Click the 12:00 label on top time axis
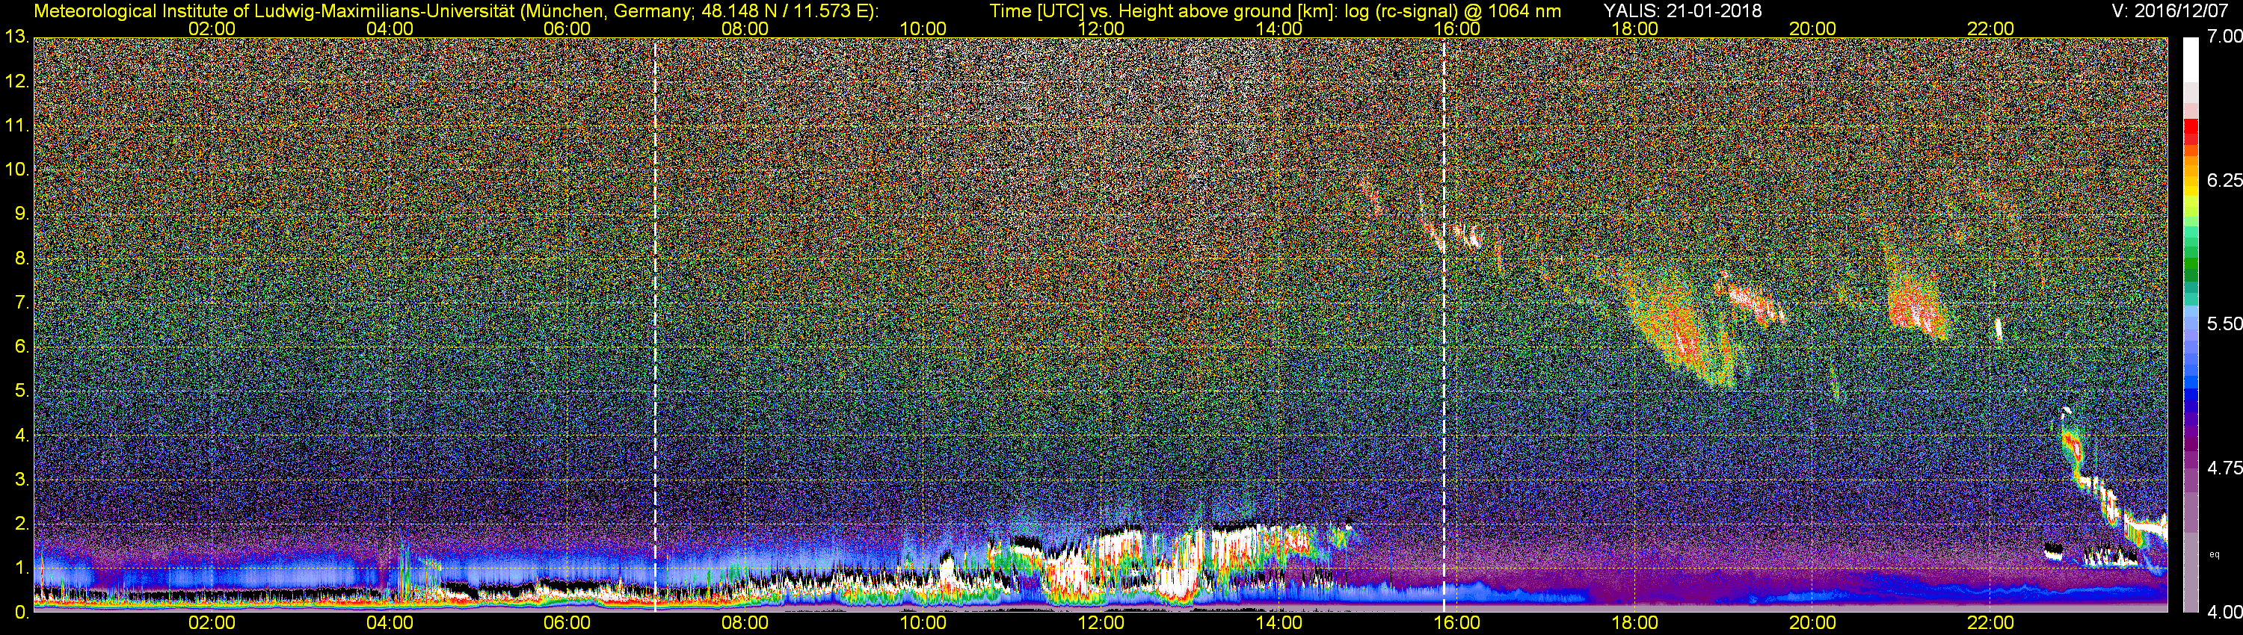This screenshot has height=635, width=2243. tap(1101, 28)
